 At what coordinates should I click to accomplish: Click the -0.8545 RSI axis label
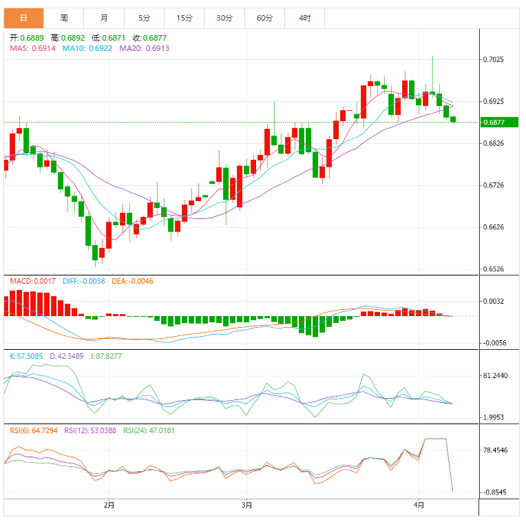tap(494, 493)
